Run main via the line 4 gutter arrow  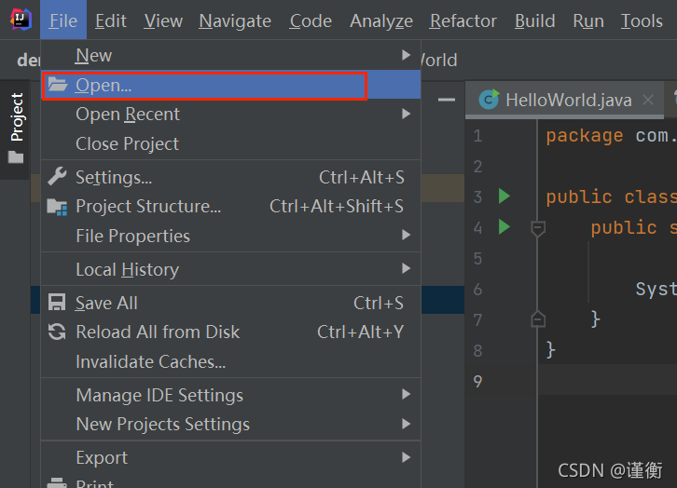point(504,226)
